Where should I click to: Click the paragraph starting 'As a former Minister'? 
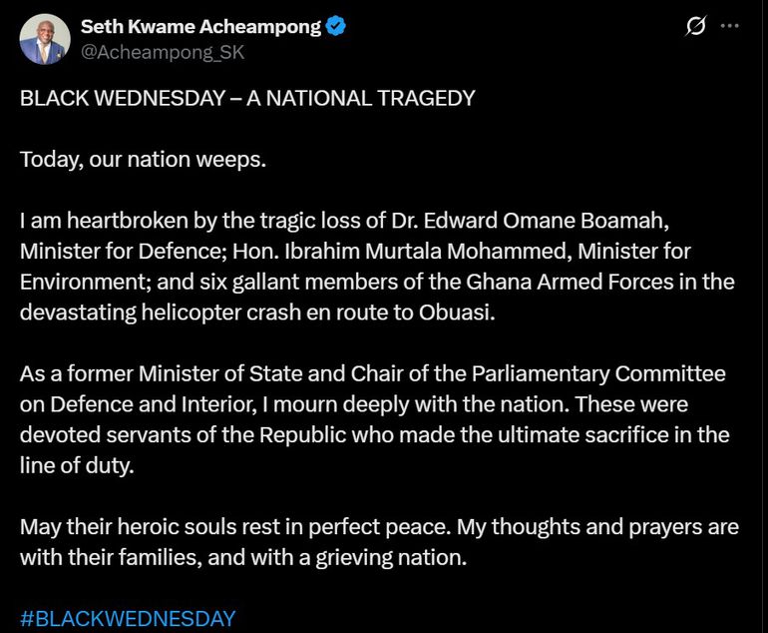pyautogui.click(x=374, y=419)
